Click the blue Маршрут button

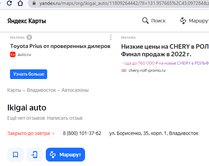point(65,155)
